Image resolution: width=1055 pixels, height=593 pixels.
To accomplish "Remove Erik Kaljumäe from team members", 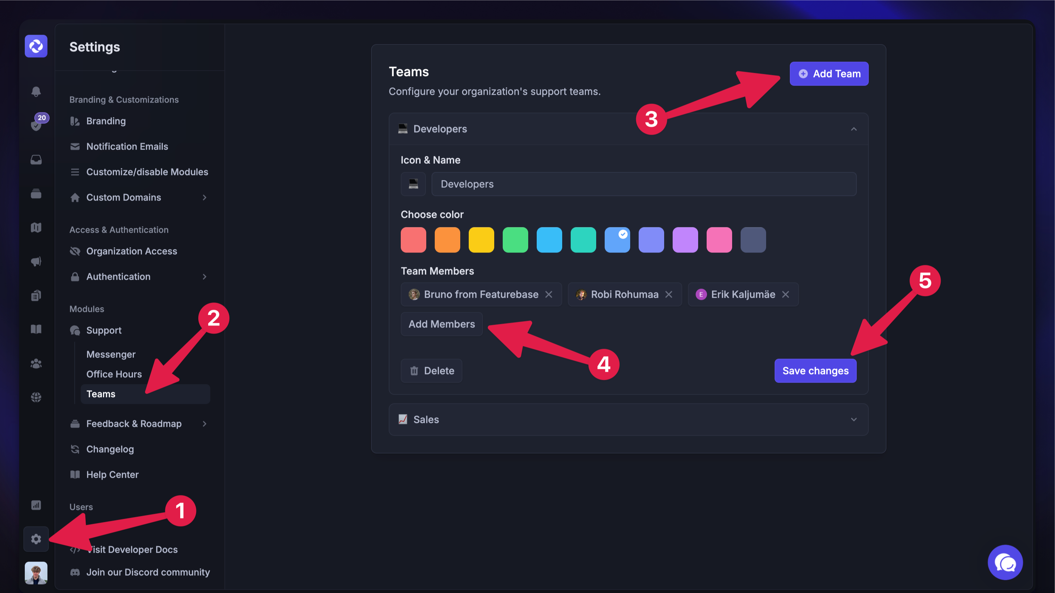I will [786, 295].
